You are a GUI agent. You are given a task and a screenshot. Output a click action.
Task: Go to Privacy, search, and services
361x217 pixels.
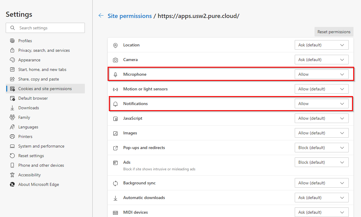44,50
